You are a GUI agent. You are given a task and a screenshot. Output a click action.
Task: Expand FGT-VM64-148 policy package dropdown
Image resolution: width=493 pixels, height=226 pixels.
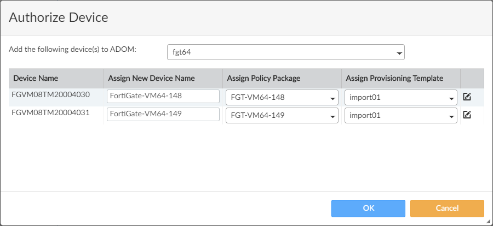click(282, 98)
